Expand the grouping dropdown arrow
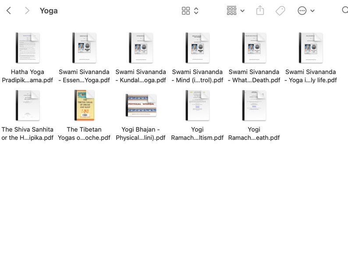Screen dimensions: 348x275 point(242,11)
